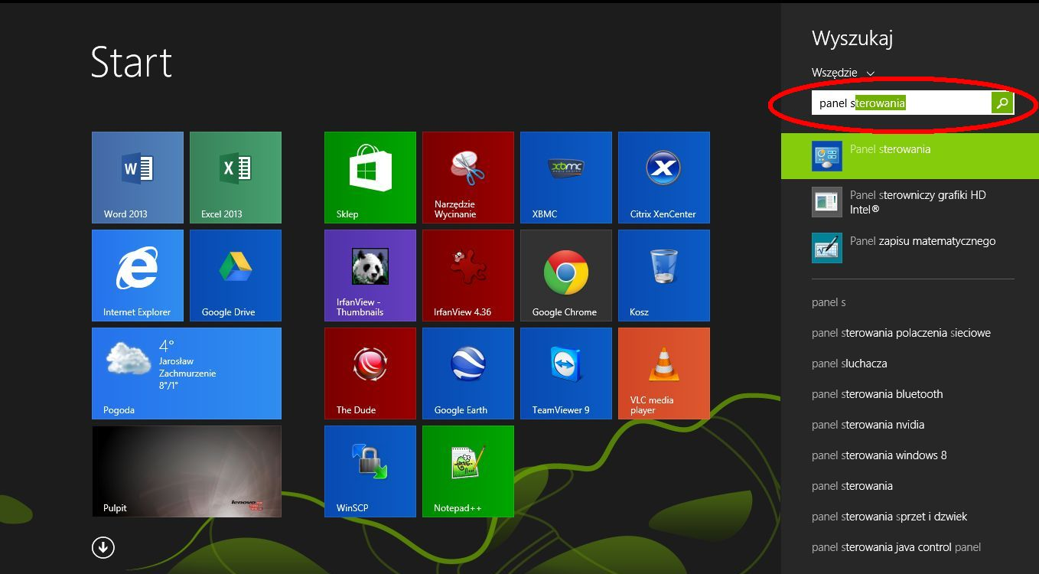The height and width of the screenshot is (574, 1039).
Task: Open Panel zapisu matematycznego result
Action: click(910, 248)
